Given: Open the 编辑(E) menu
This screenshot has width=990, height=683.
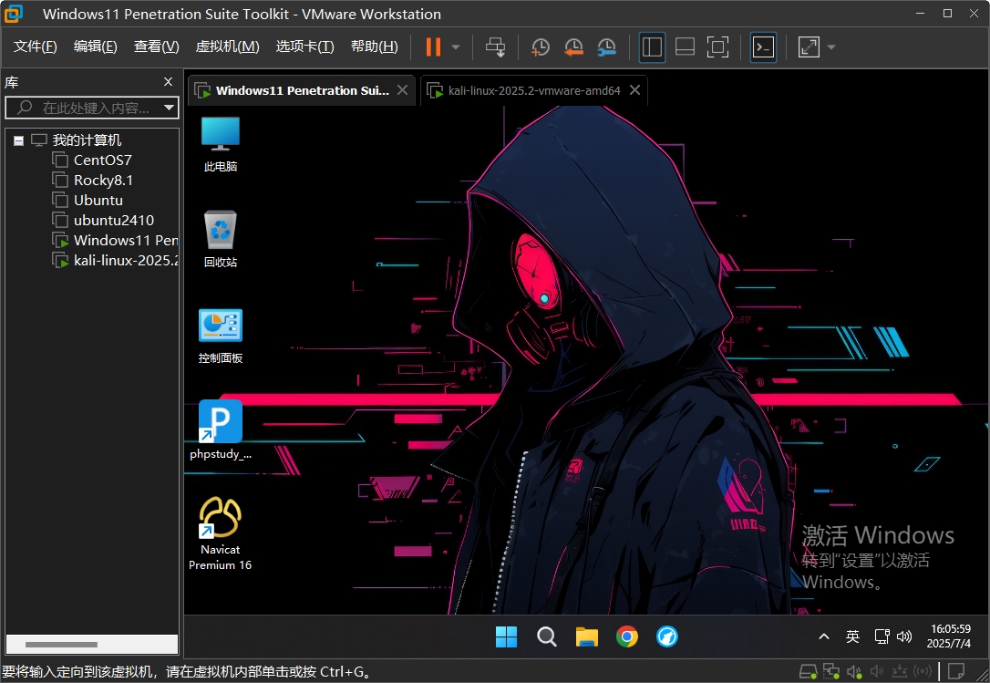Looking at the screenshot, I should [96, 47].
